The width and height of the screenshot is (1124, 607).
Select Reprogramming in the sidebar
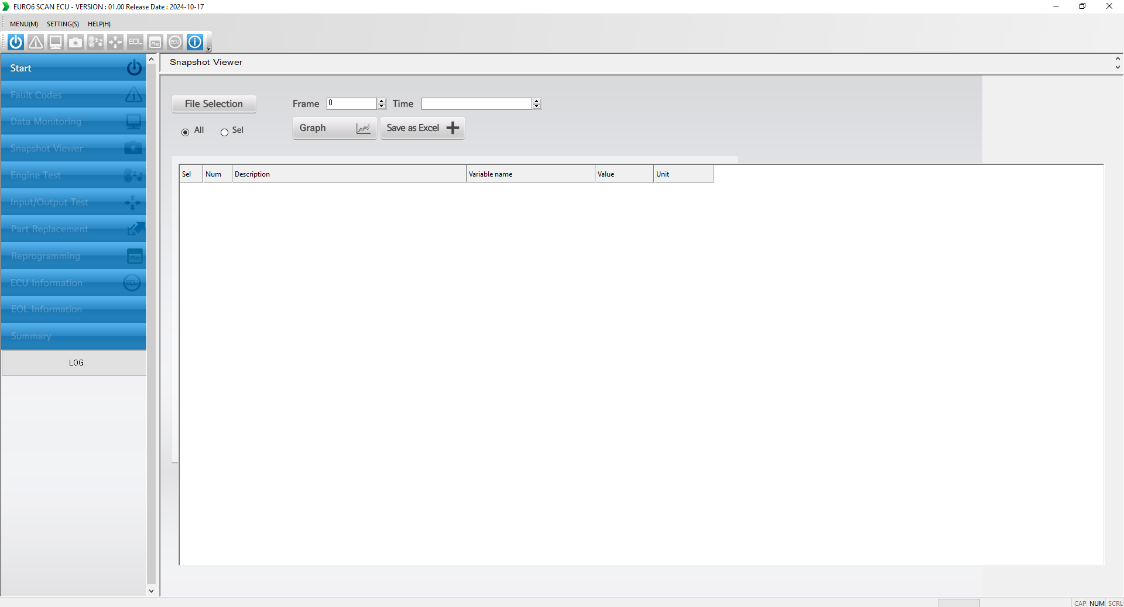pyautogui.click(x=74, y=256)
